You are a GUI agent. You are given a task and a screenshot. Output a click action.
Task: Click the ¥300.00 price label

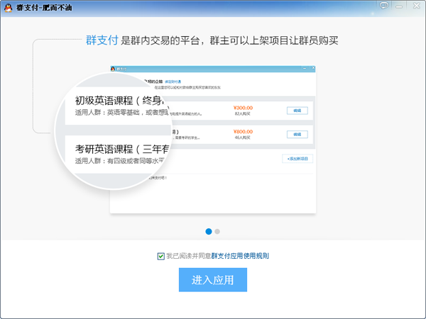coord(243,108)
